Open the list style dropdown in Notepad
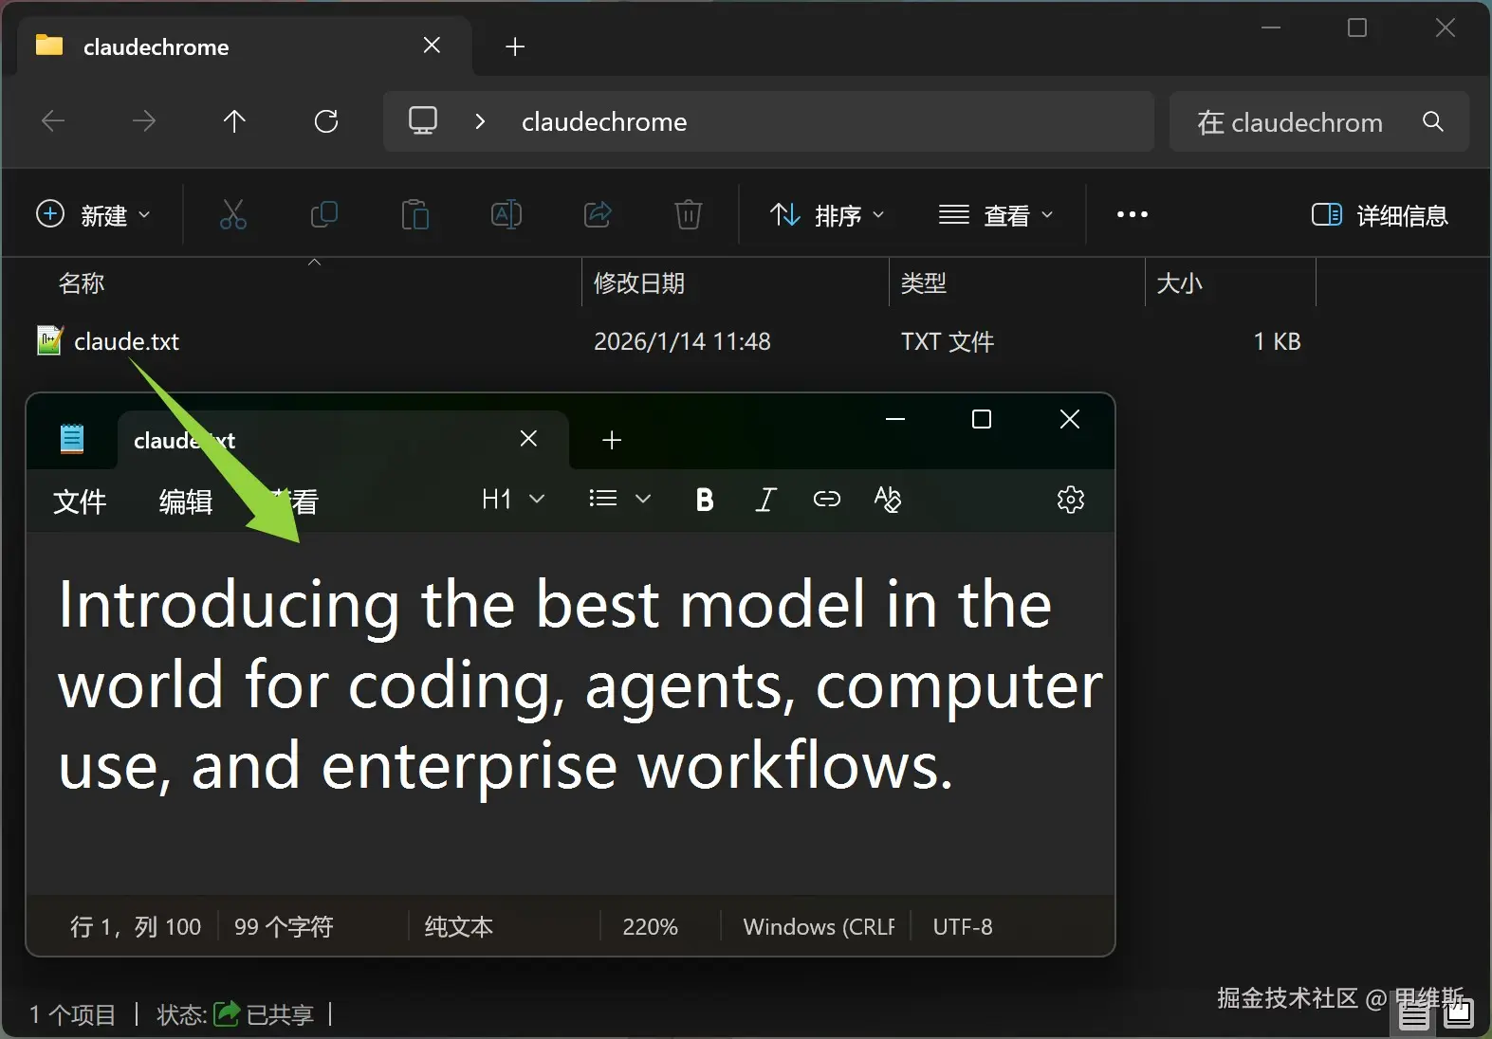This screenshot has width=1492, height=1039. 619,499
